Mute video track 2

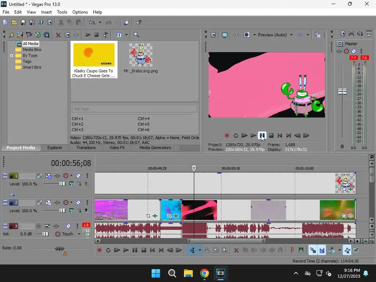click(x=78, y=203)
